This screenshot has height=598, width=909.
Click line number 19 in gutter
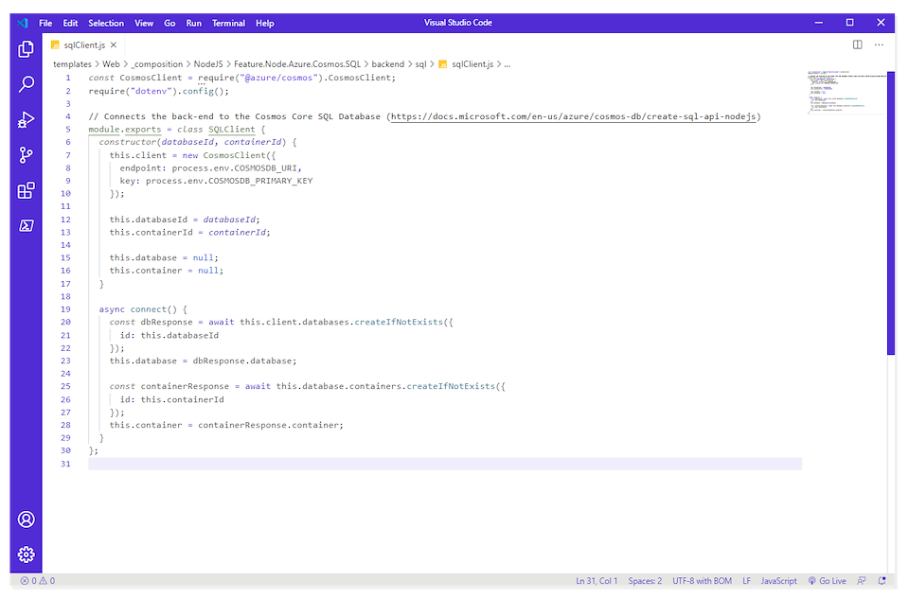65,309
